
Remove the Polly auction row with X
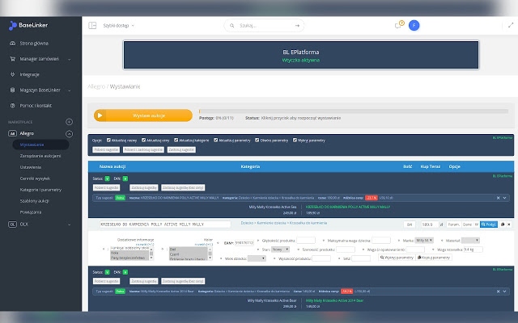[509, 224]
